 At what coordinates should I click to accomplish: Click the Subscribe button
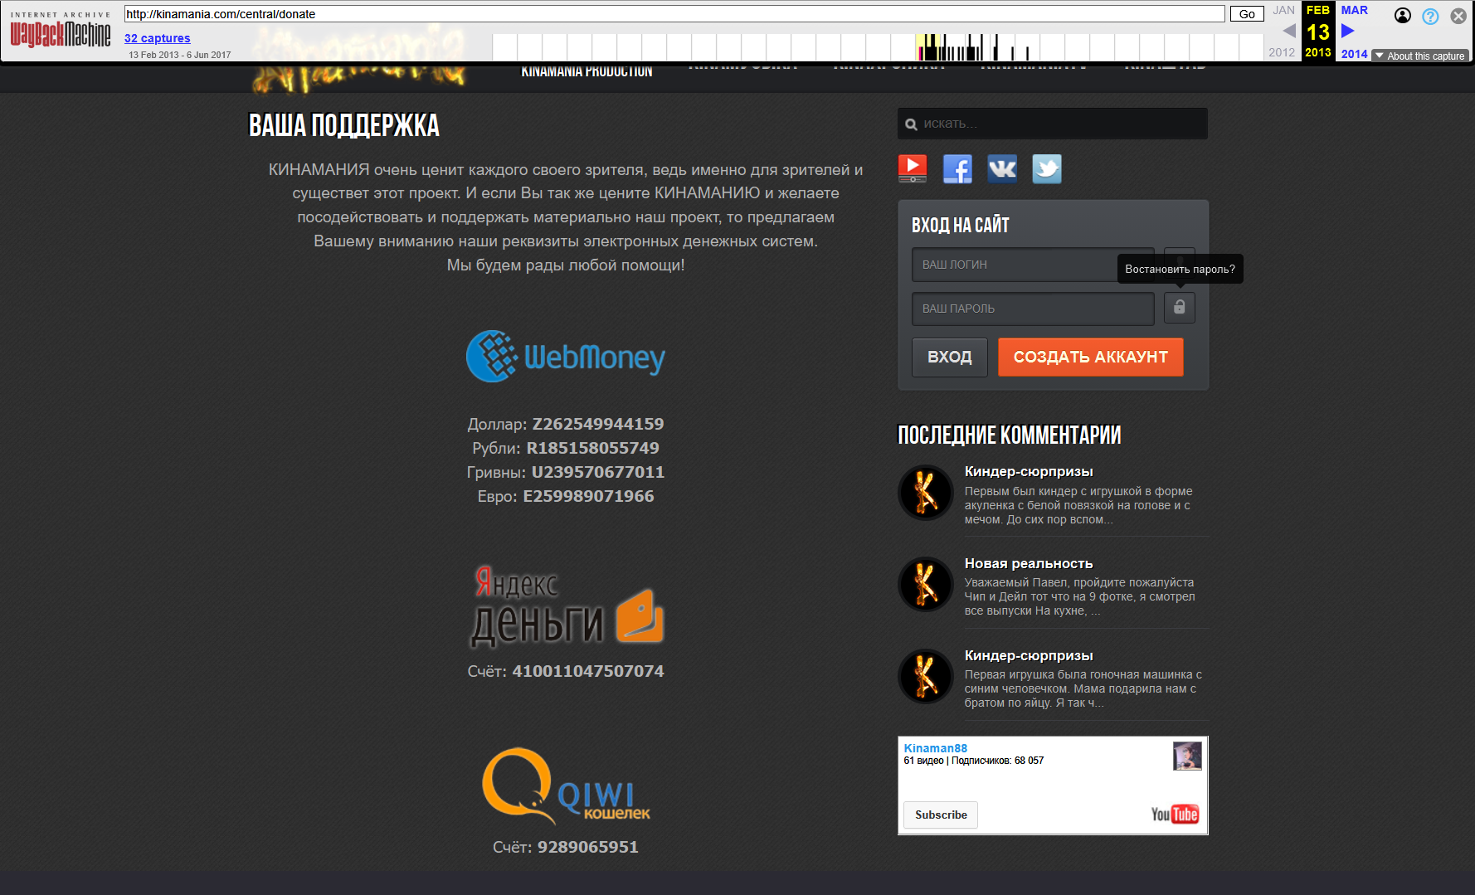[x=941, y=815]
